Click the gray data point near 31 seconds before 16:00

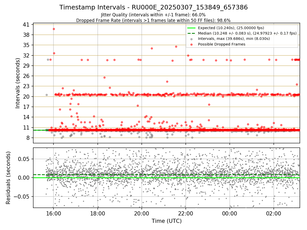48,60
